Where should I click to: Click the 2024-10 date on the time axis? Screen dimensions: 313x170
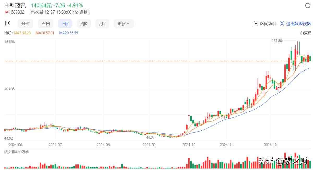point(189,145)
